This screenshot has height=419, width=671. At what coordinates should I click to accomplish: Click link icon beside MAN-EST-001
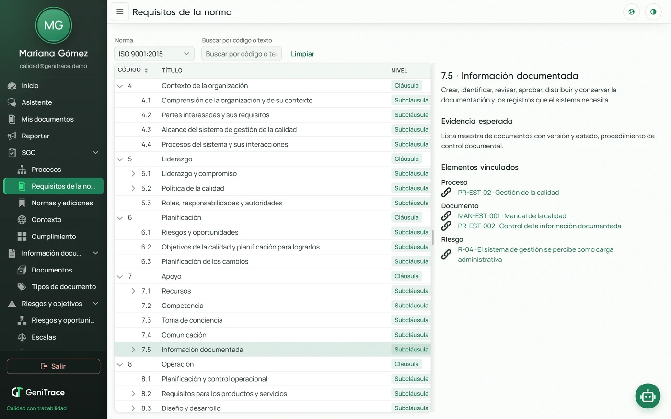point(446,216)
